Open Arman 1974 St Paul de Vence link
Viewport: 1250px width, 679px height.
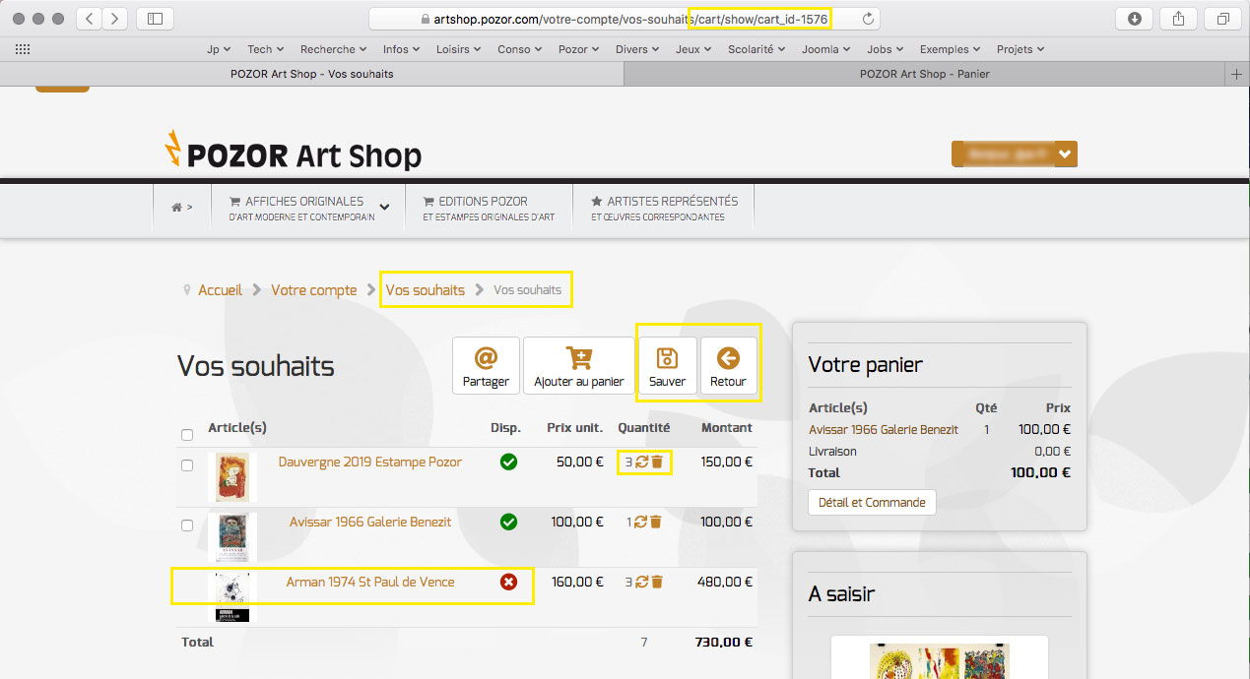pos(370,582)
